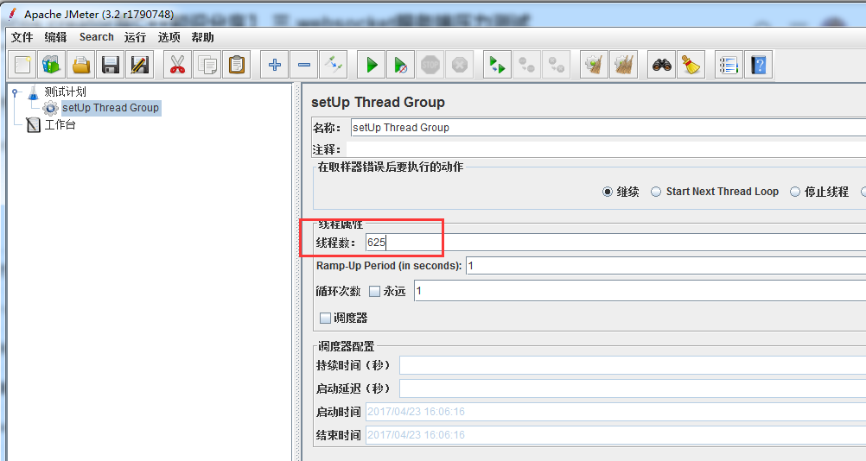The image size is (866, 461).
Task: Click the Clear broom-and-gear icon
Action: pos(594,65)
